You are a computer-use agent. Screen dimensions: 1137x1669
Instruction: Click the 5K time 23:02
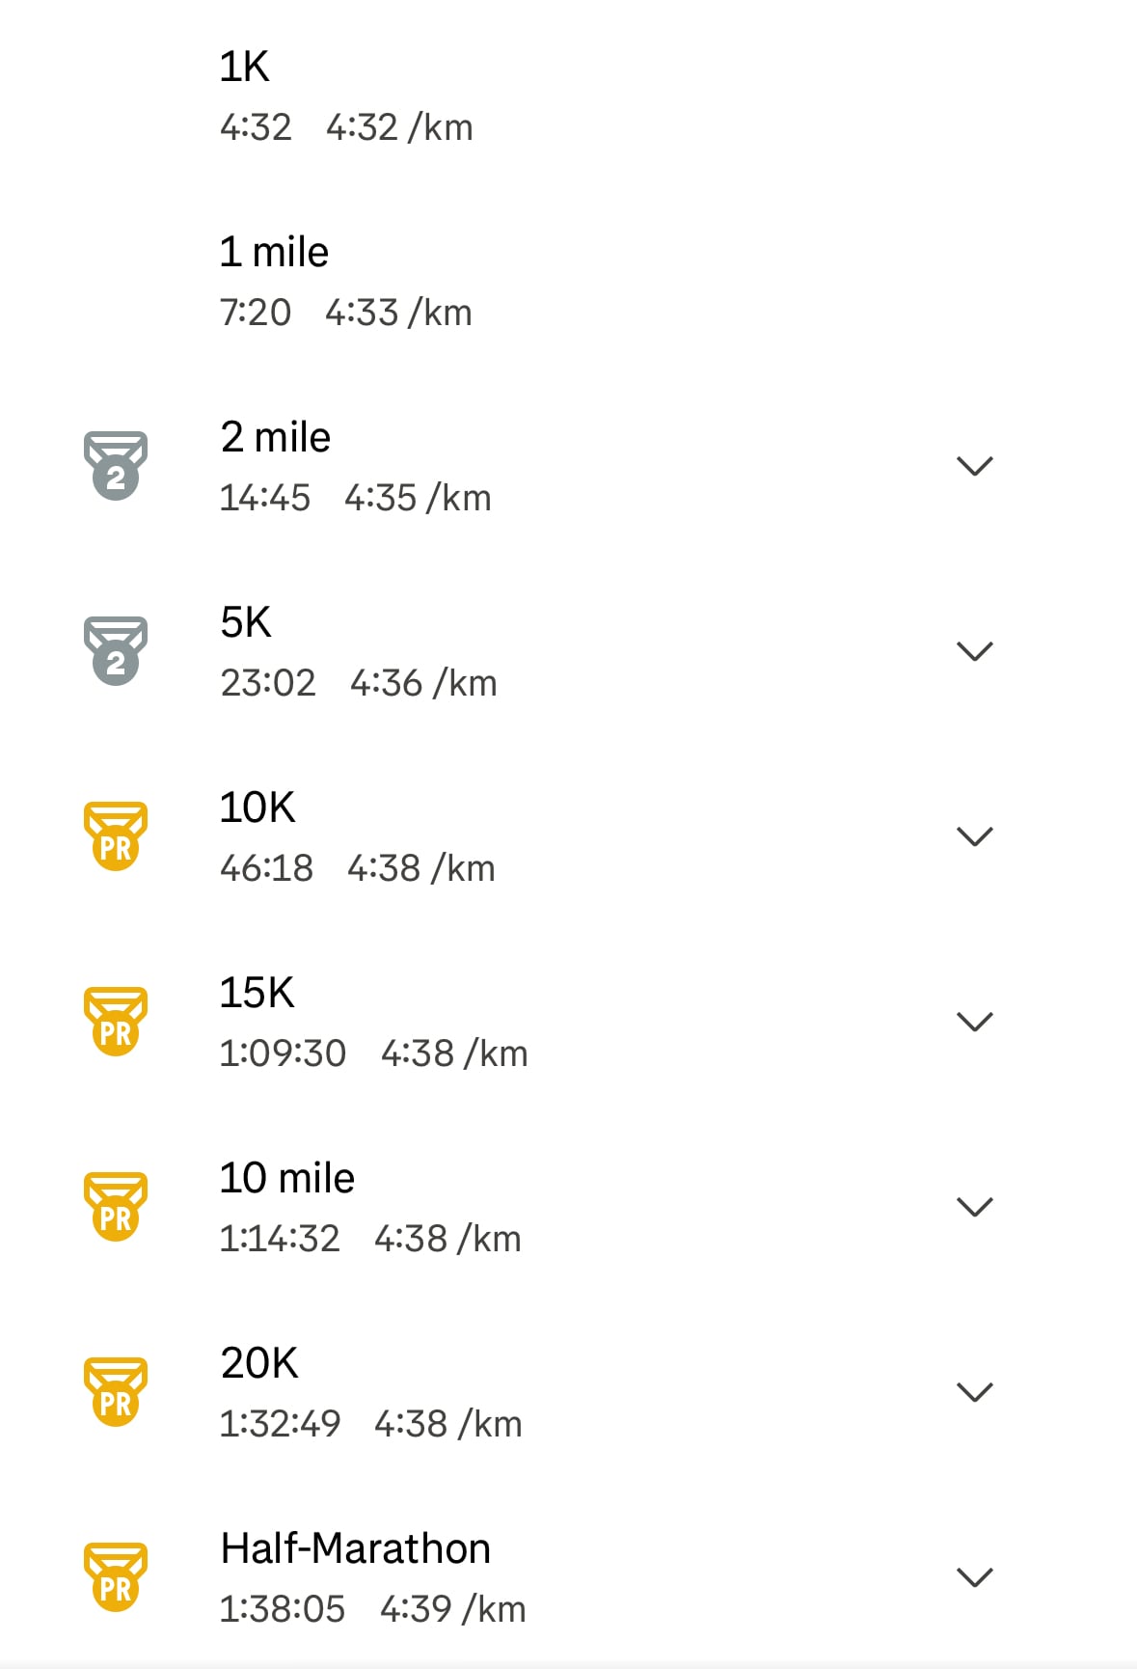tap(268, 683)
